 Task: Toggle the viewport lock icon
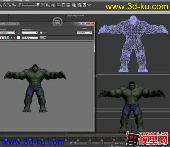click(18, 33)
